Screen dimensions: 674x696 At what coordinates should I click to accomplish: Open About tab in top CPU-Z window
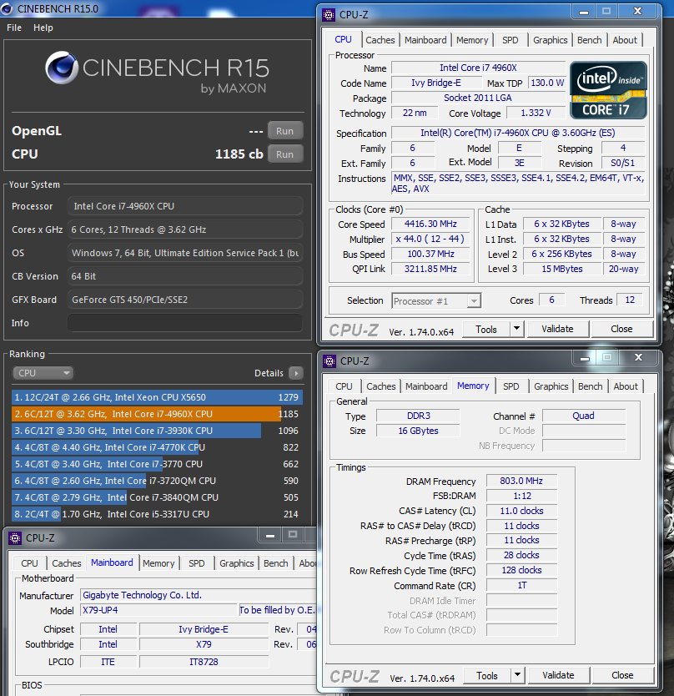coord(625,40)
